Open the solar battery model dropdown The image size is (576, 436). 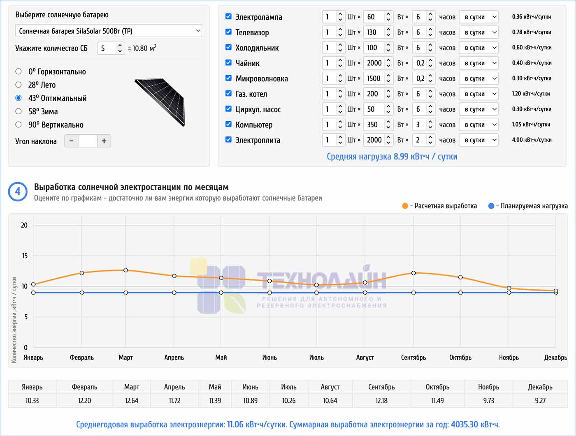tap(109, 31)
